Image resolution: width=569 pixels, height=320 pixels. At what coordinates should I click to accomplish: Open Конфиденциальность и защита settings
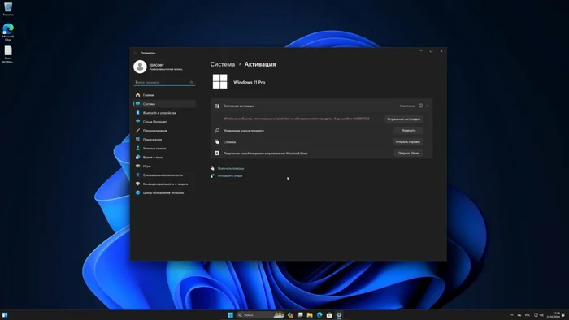[x=164, y=184]
